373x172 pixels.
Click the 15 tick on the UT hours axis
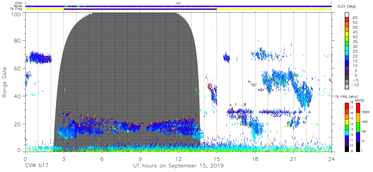point(217,159)
